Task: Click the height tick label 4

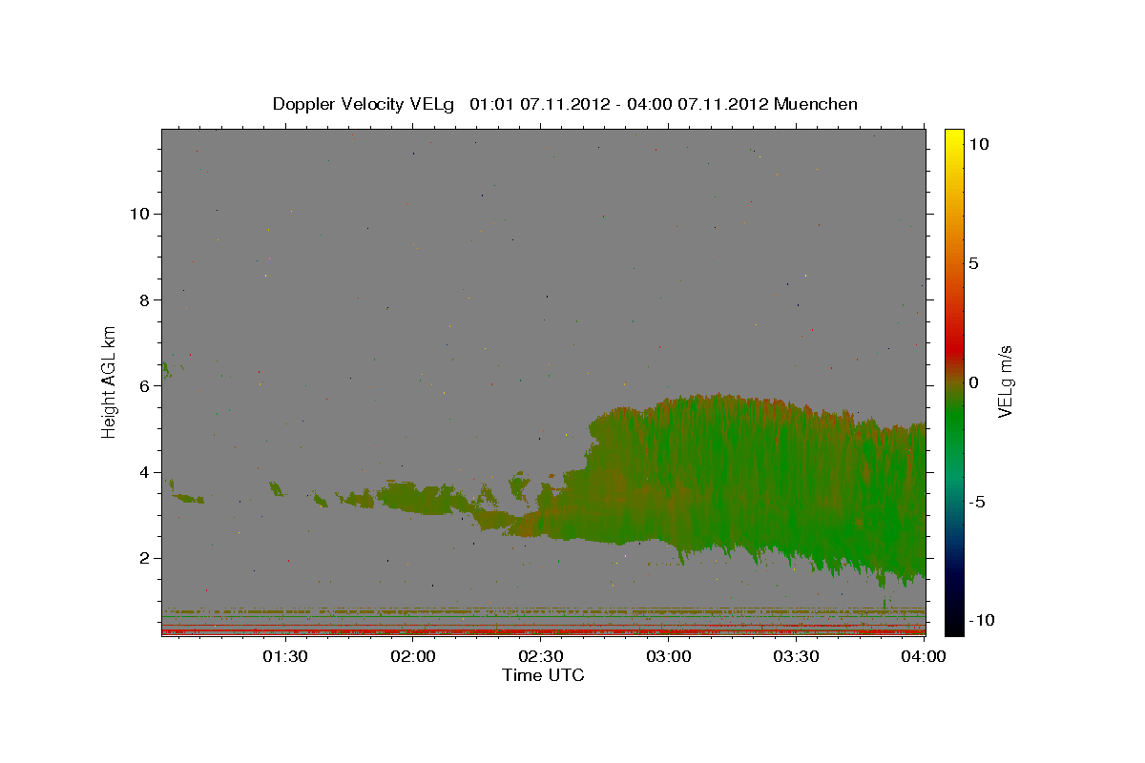Action: coord(145,472)
